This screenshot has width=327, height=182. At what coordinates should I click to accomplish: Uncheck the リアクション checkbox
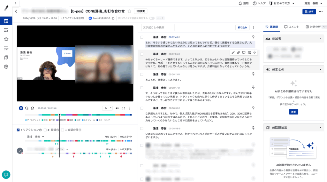(x=19, y=130)
